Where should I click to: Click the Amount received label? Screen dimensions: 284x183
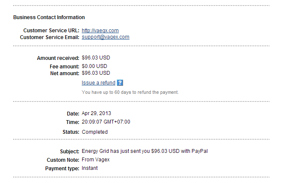pyautogui.click(x=58, y=58)
